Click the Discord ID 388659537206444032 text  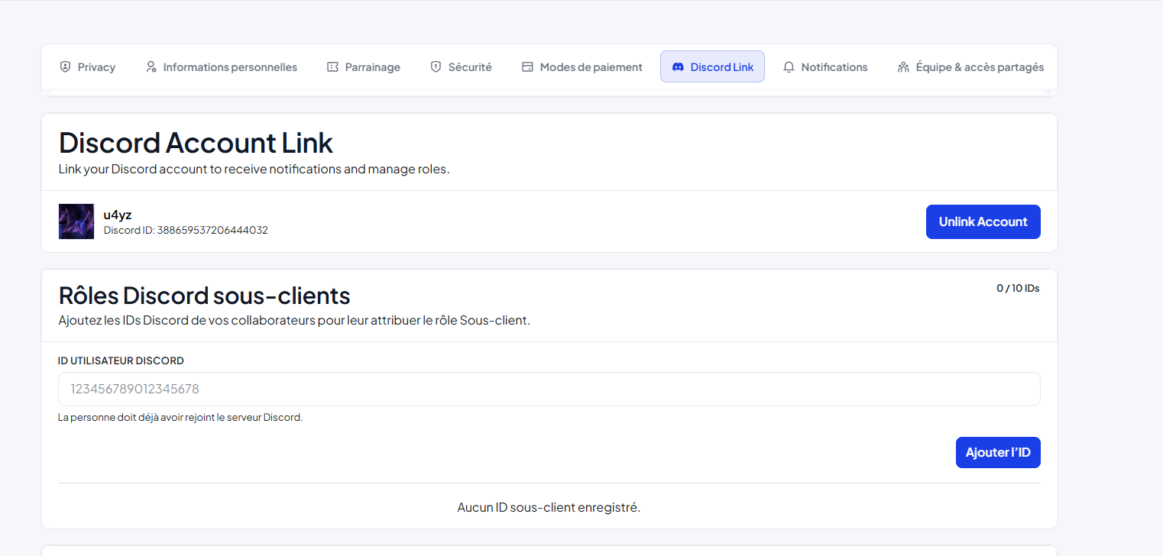(186, 230)
